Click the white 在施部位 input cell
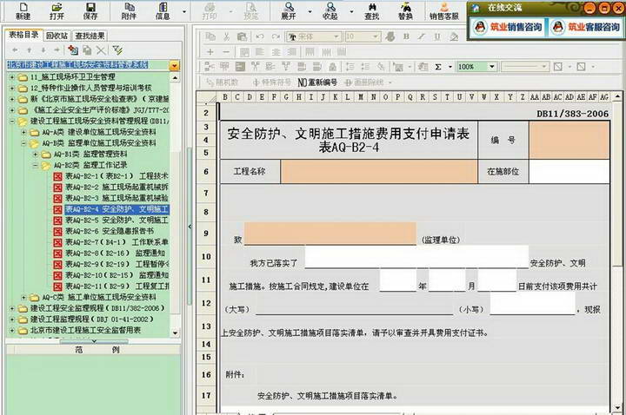The height and width of the screenshot is (415, 626). 569,172
